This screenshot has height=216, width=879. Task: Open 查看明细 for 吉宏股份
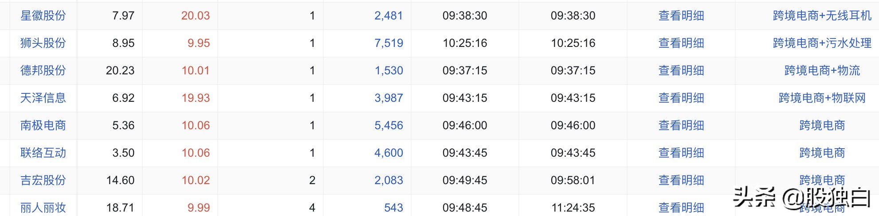[x=681, y=180]
